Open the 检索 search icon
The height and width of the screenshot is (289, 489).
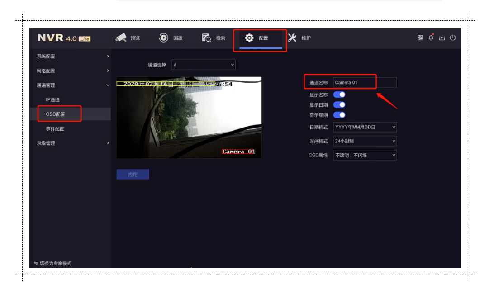[206, 38]
